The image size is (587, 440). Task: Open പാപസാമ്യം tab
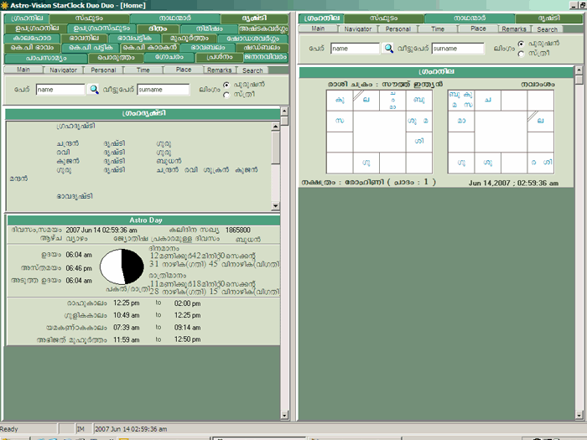click(x=46, y=58)
